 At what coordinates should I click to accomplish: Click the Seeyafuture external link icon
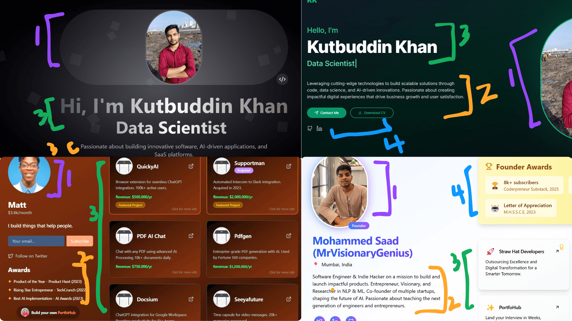click(289, 299)
